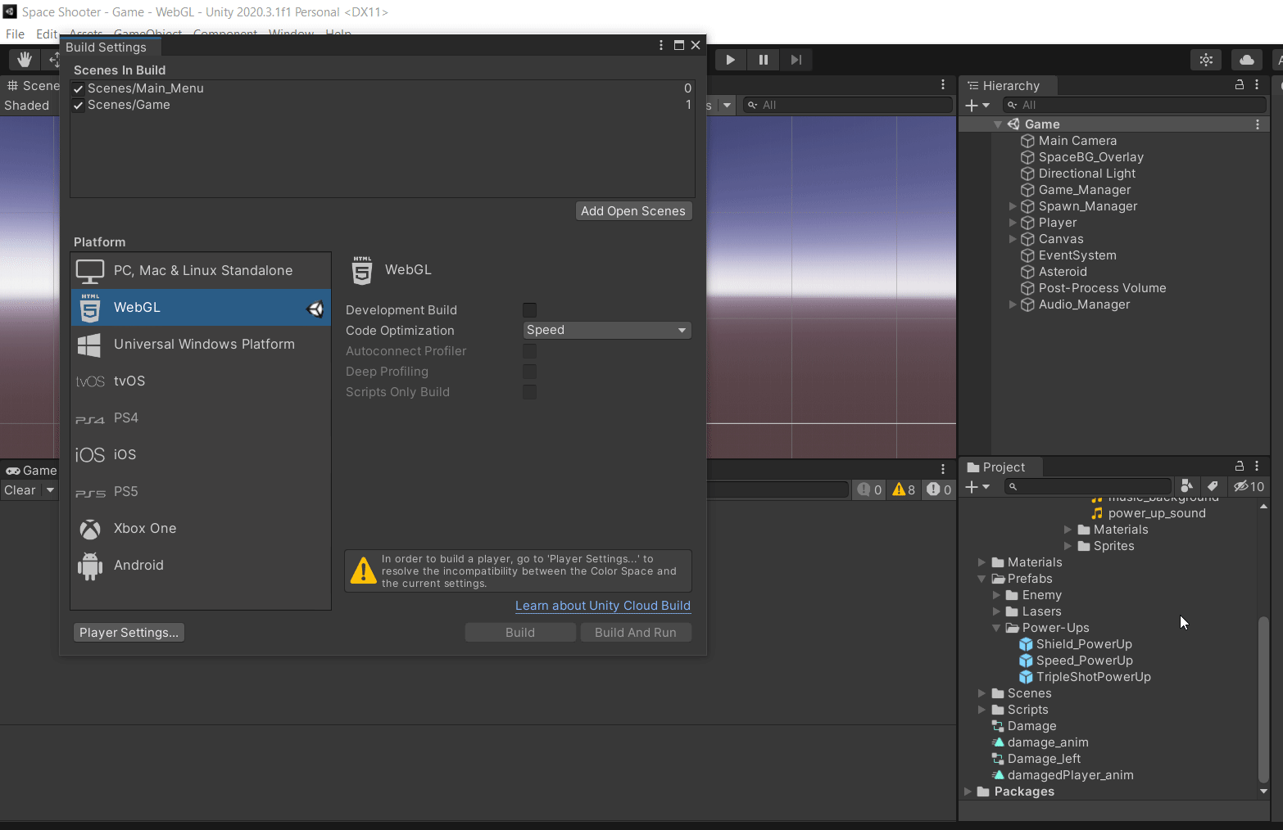Viewport: 1283px width, 830px height.
Task: Expand the Canvas object in Hierarchy
Action: coord(1013,239)
